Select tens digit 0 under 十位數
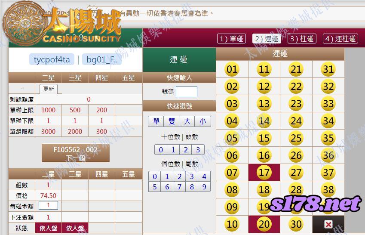365x235 pixels. point(161,150)
